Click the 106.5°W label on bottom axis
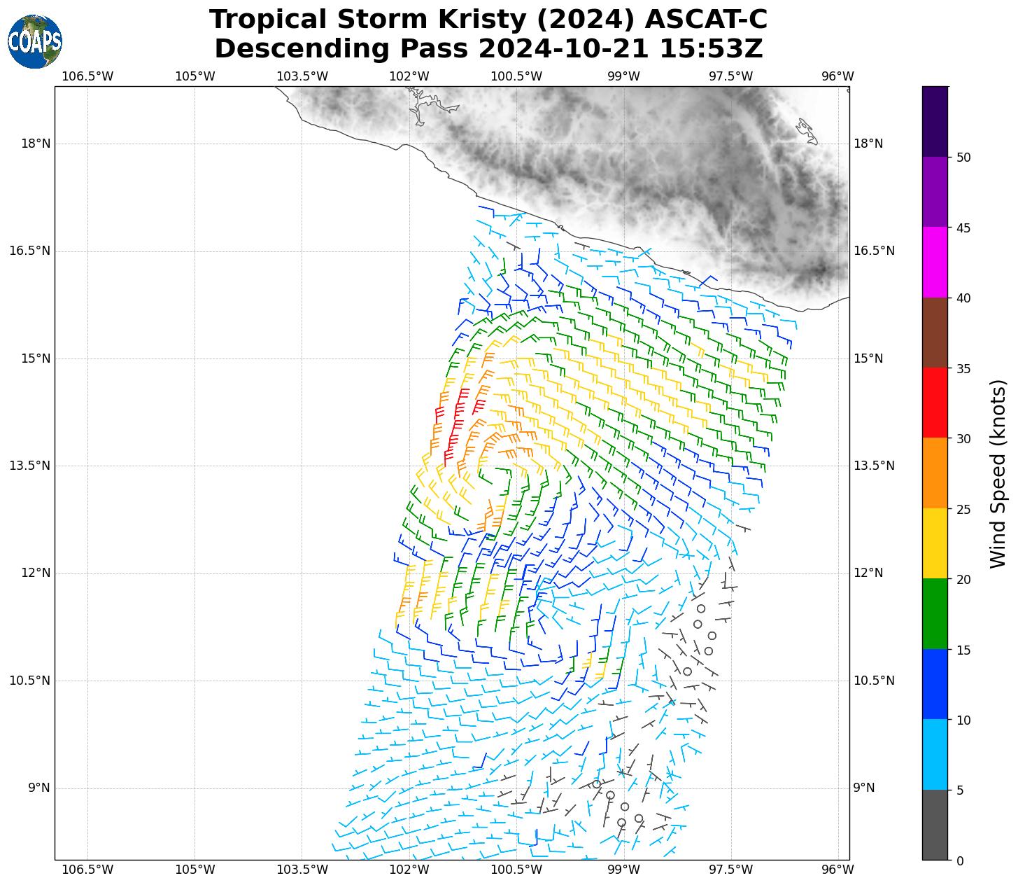Image resolution: width=1018 pixels, height=885 pixels. point(87,870)
